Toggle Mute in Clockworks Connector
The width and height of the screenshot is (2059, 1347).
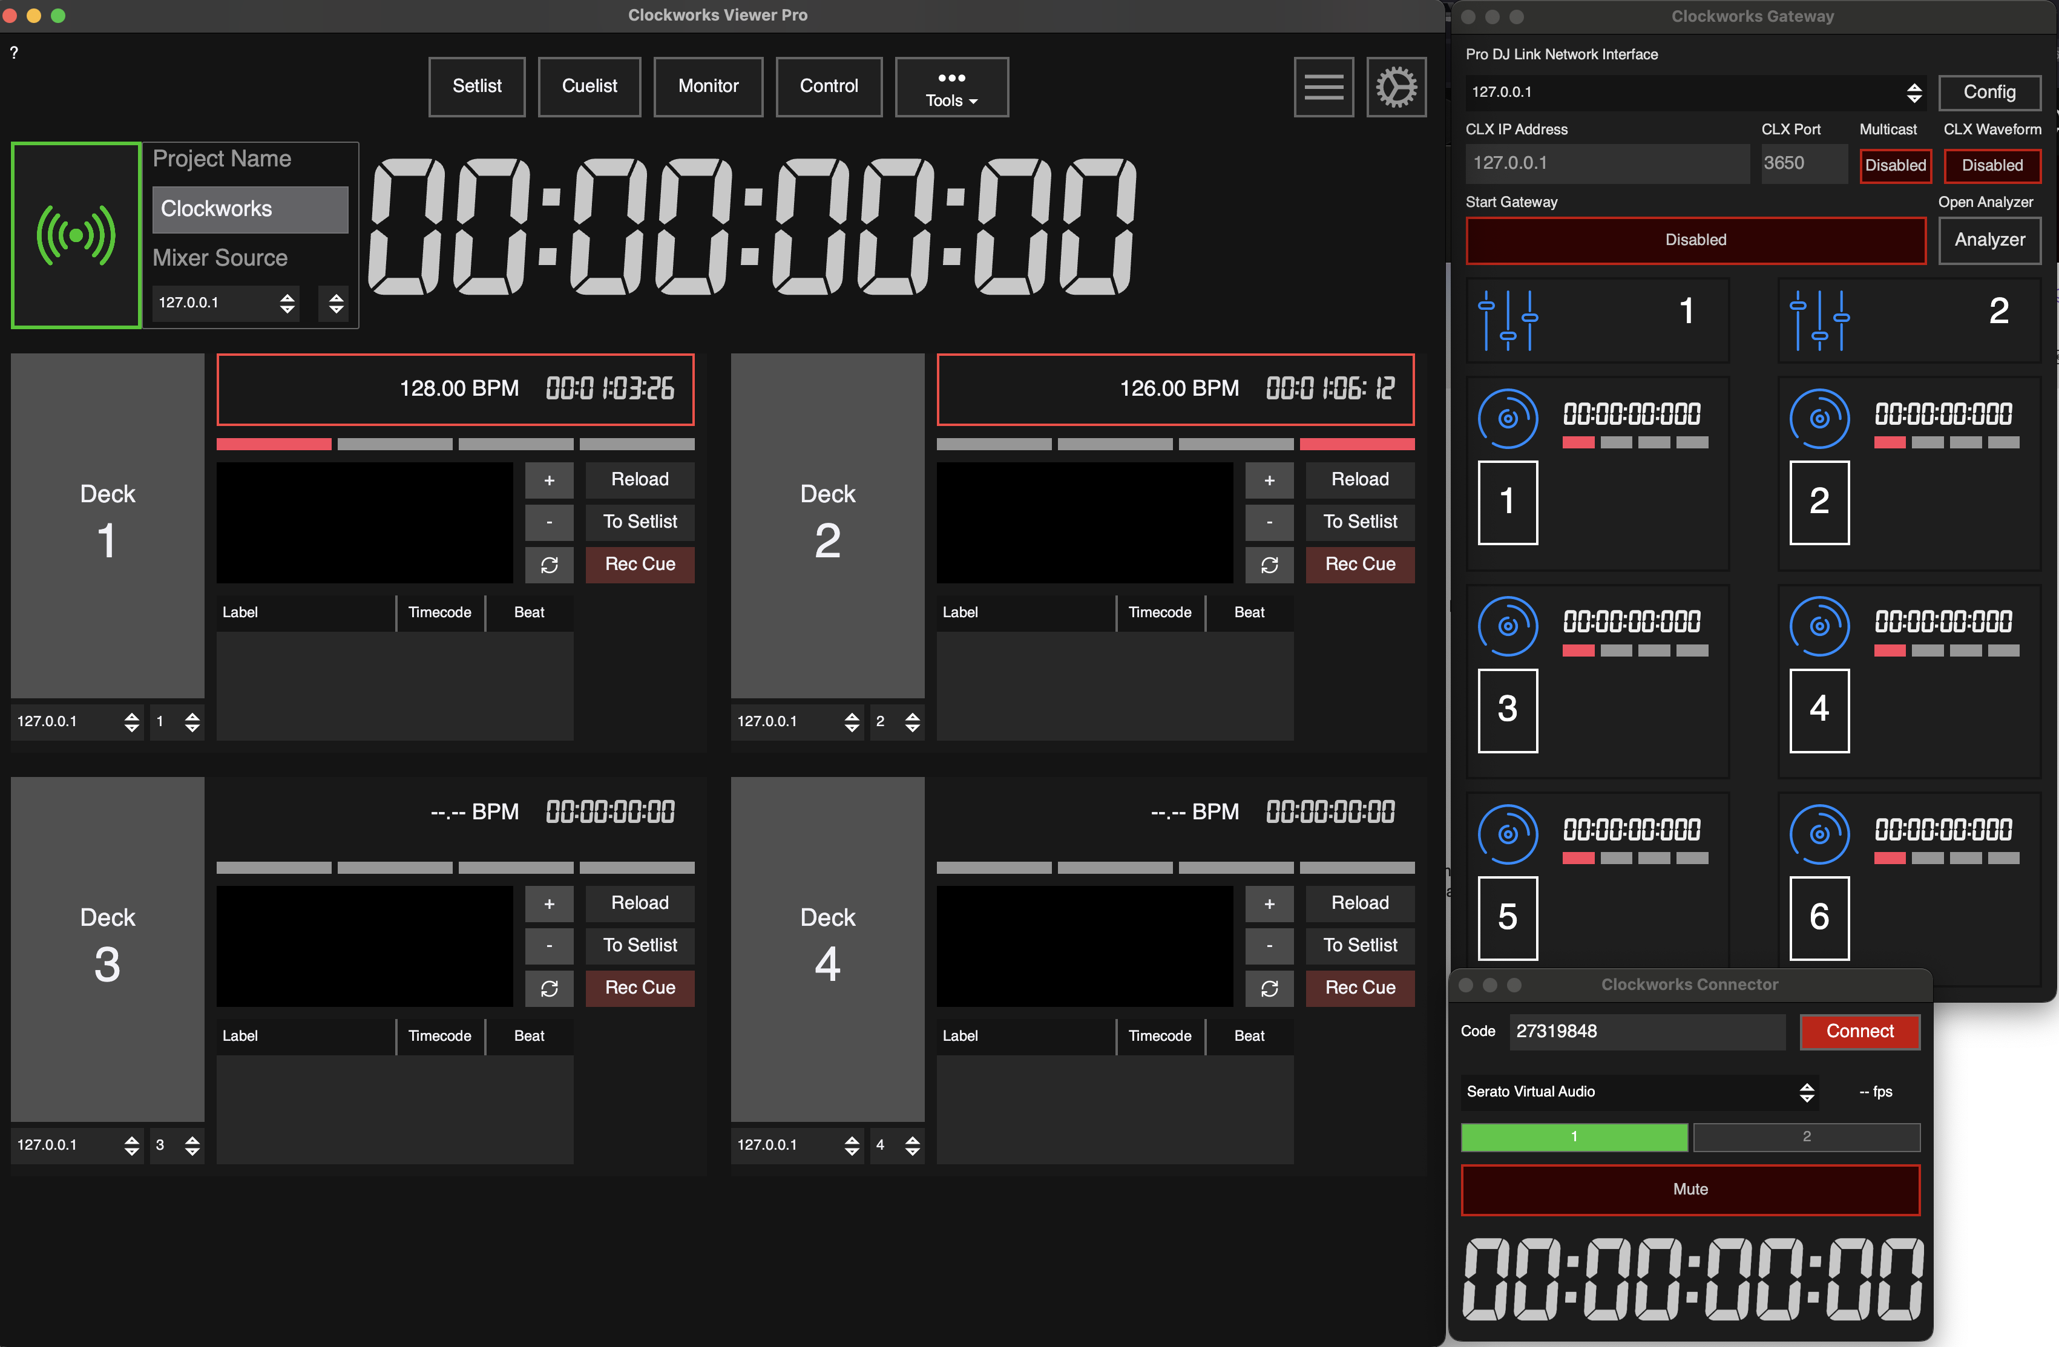tap(1690, 1190)
